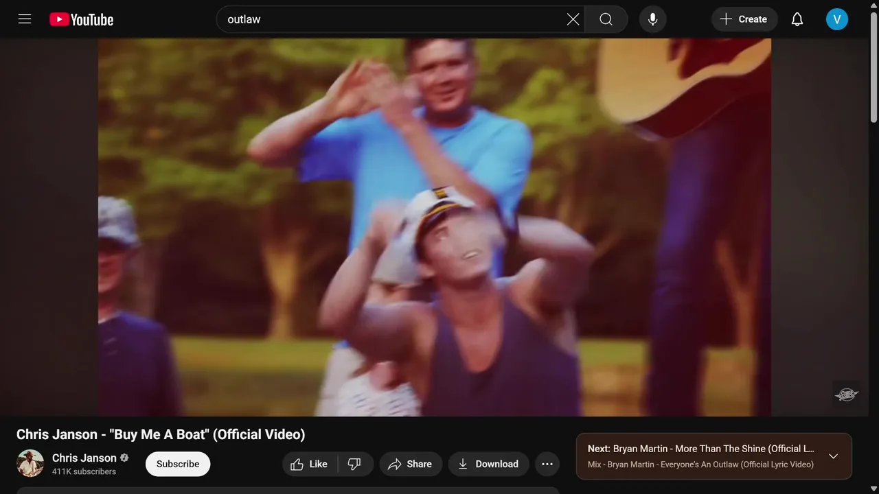Expand the Next playlist panel chevron
The height and width of the screenshot is (494, 879).
pyautogui.click(x=833, y=456)
